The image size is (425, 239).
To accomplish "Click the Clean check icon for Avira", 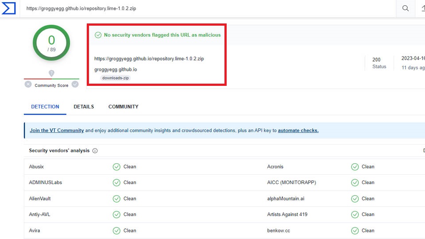I will pyautogui.click(x=116, y=231).
